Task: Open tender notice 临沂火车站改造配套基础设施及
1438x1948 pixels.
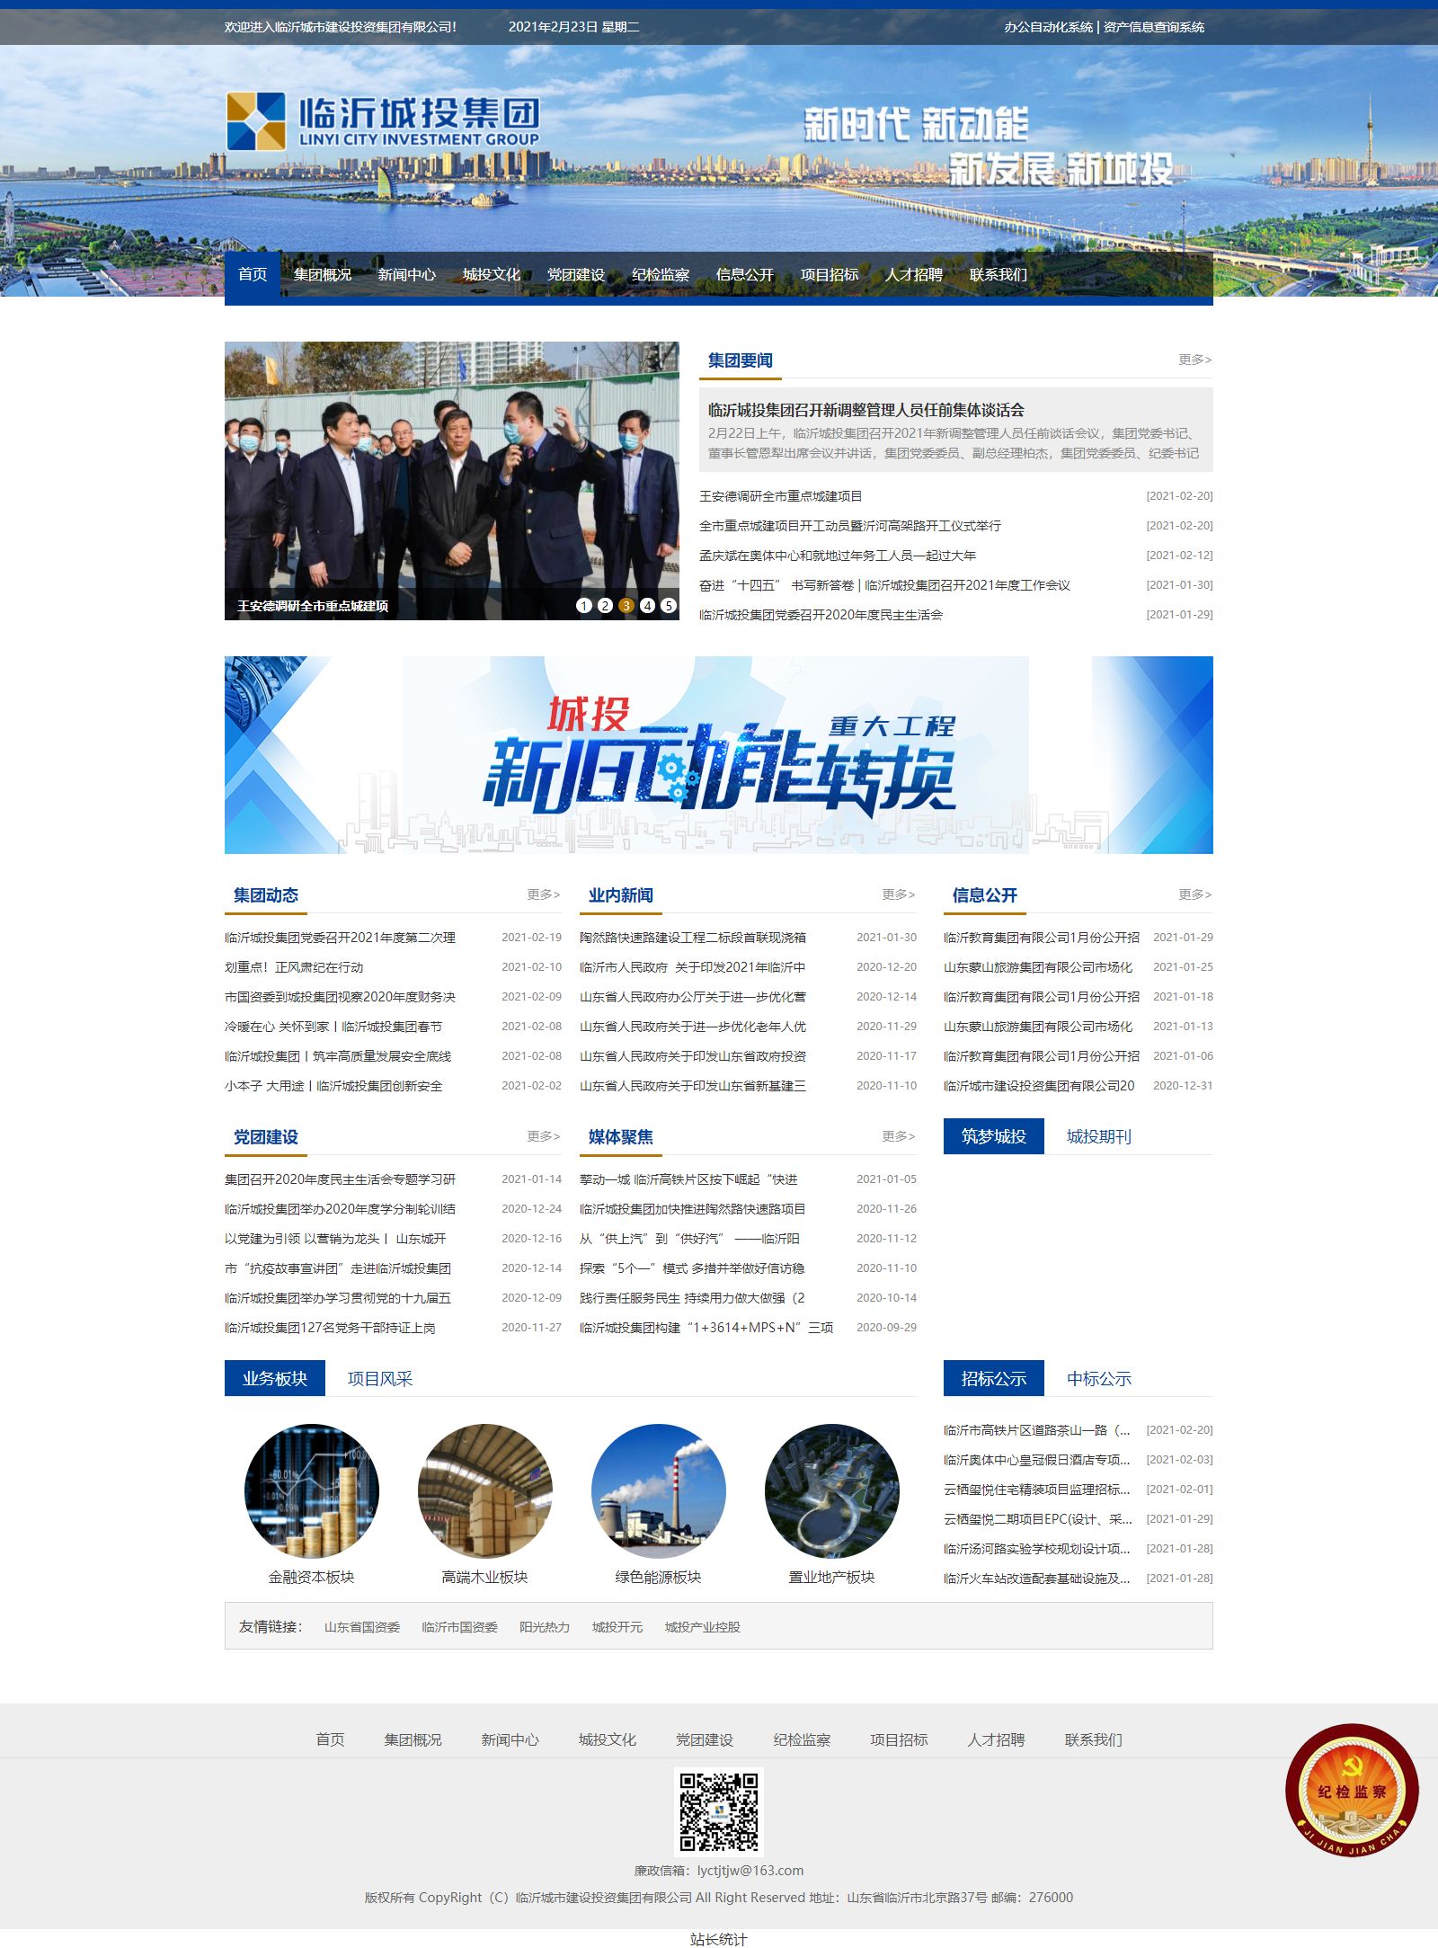Action: coord(1037,1579)
